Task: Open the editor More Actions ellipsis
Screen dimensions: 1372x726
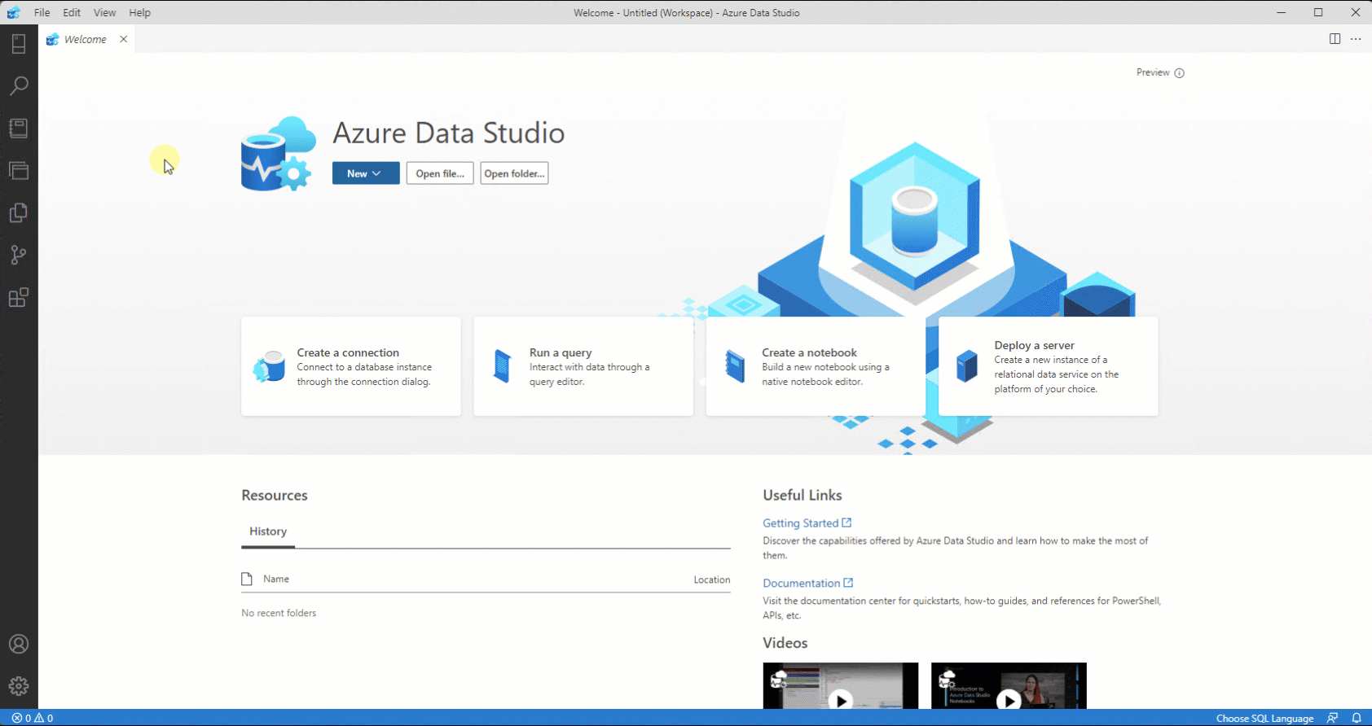Action: tap(1356, 39)
